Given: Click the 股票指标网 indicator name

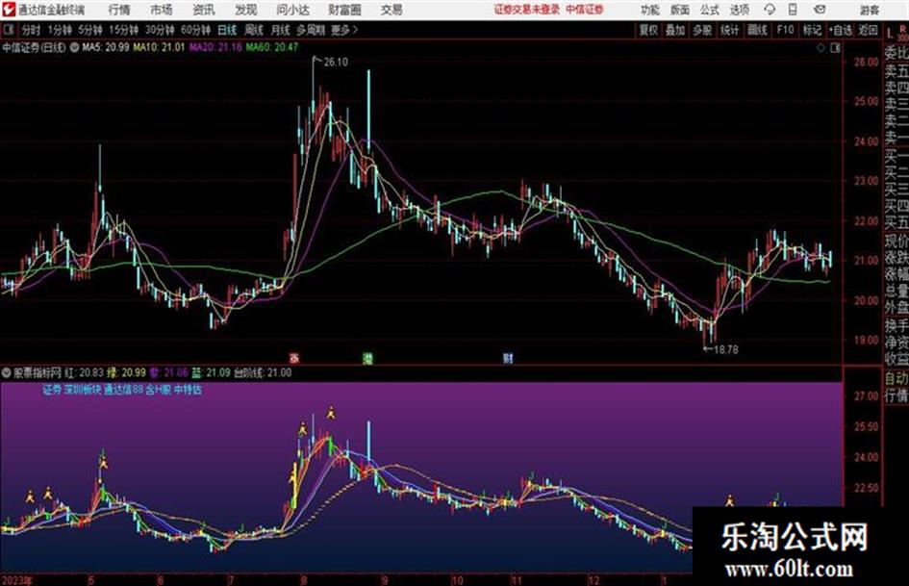Looking at the screenshot, I should pyautogui.click(x=37, y=372).
